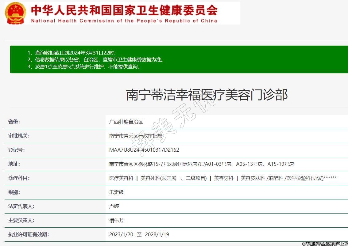Screen dimensions: 348x246
Task: Click the principal name 禤伟芳
Action: click(116, 221)
